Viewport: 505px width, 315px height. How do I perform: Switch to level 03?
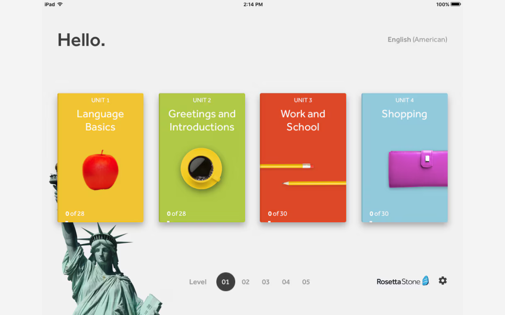pos(266,282)
